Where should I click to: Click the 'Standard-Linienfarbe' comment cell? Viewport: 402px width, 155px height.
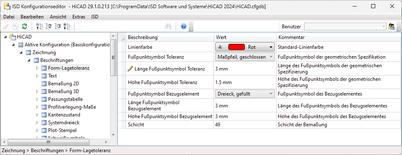pyautogui.click(x=338, y=47)
